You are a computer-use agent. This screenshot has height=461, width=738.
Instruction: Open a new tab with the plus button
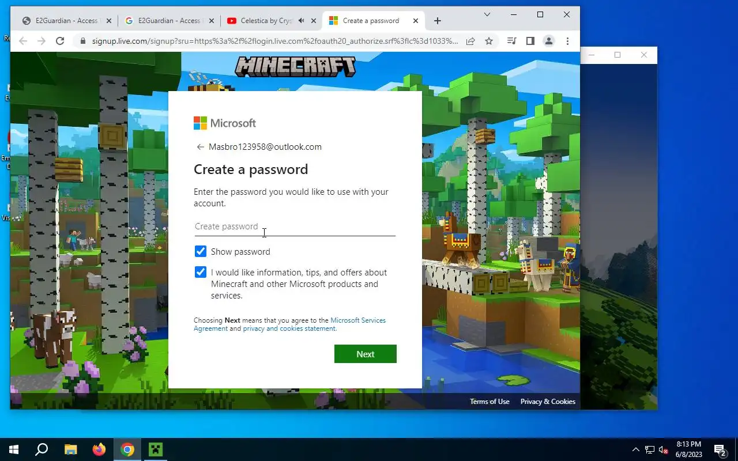pyautogui.click(x=437, y=21)
